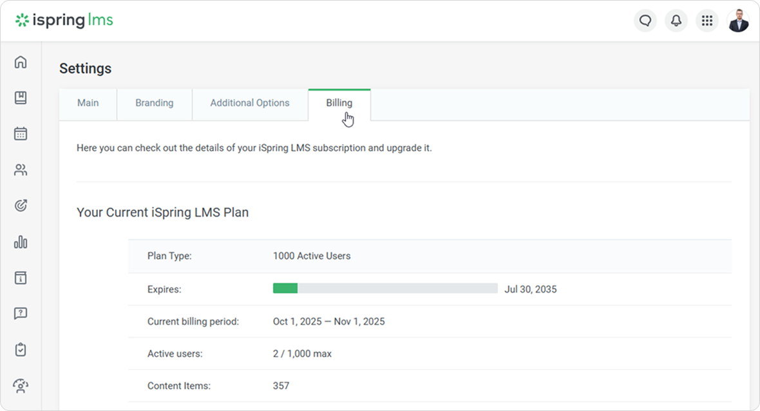Image resolution: width=760 pixels, height=411 pixels.
Task: Switch to the Branding tab
Action: click(154, 103)
